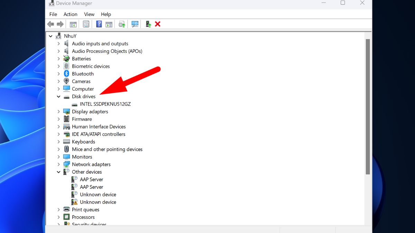Expand the Print queues category chevron

(58, 210)
